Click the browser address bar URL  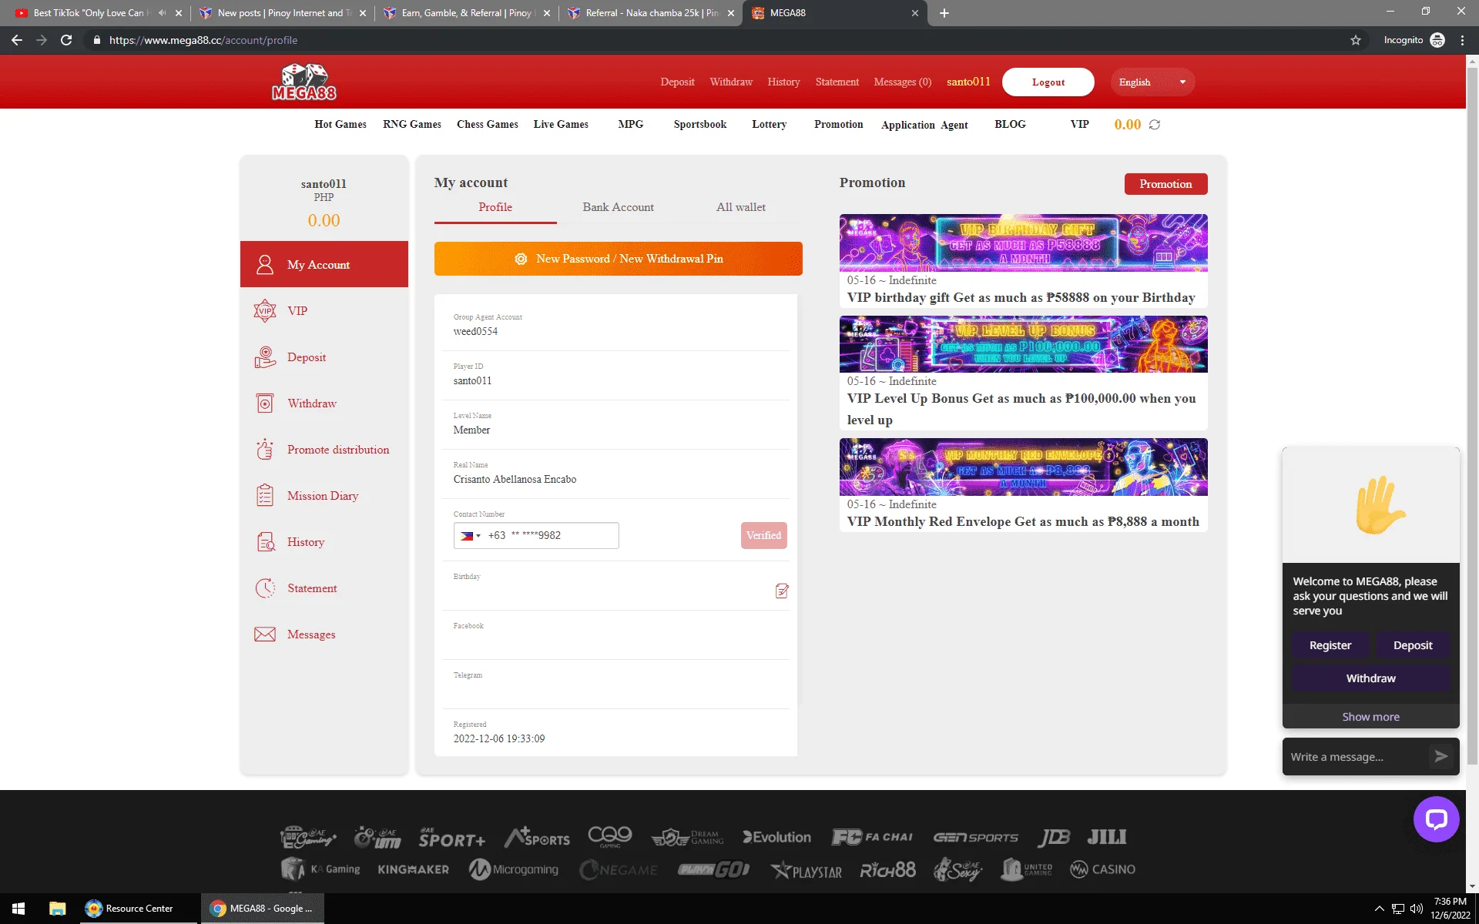(x=203, y=40)
